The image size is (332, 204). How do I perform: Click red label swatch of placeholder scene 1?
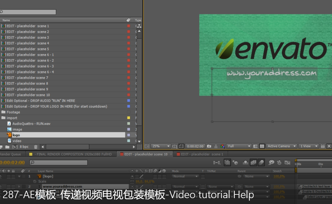129,26
